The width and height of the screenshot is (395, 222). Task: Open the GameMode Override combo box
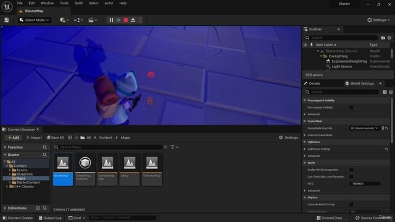364,128
